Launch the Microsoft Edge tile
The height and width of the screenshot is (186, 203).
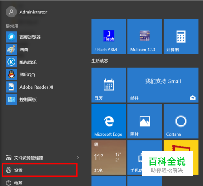point(109,121)
